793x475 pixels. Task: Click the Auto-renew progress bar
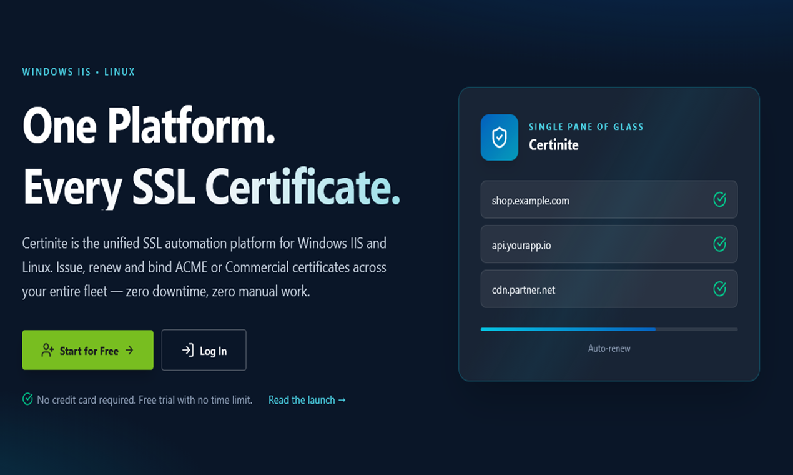(609, 329)
